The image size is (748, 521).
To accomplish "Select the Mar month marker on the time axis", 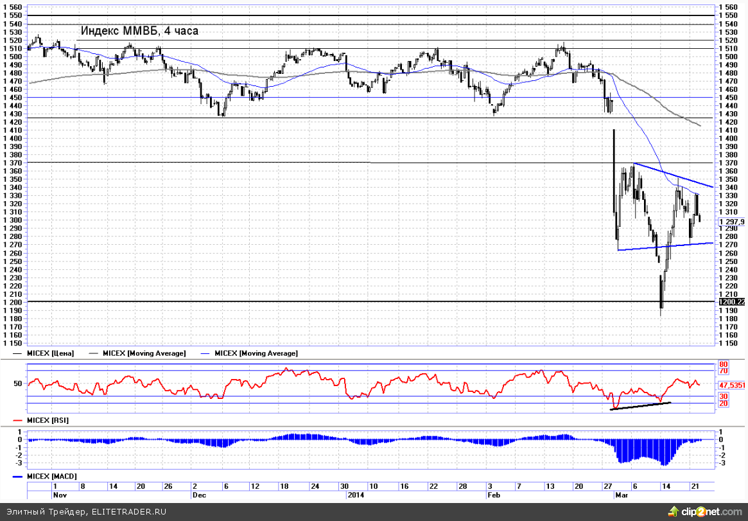I will click(622, 495).
